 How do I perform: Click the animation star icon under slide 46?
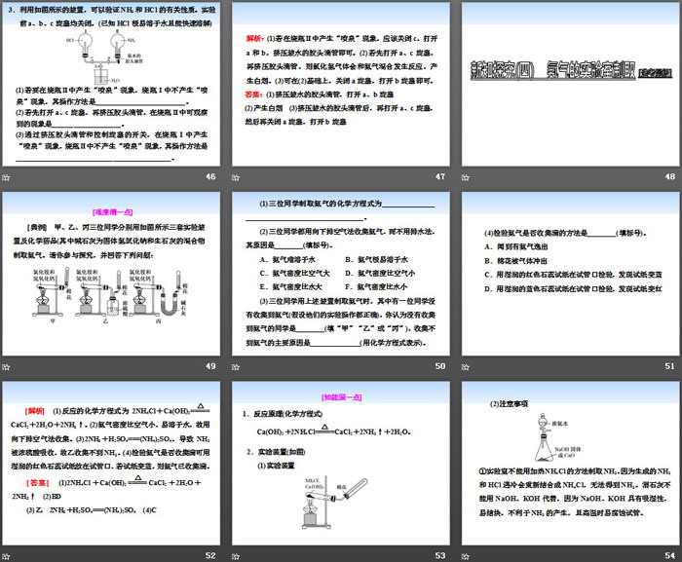click(x=8, y=176)
